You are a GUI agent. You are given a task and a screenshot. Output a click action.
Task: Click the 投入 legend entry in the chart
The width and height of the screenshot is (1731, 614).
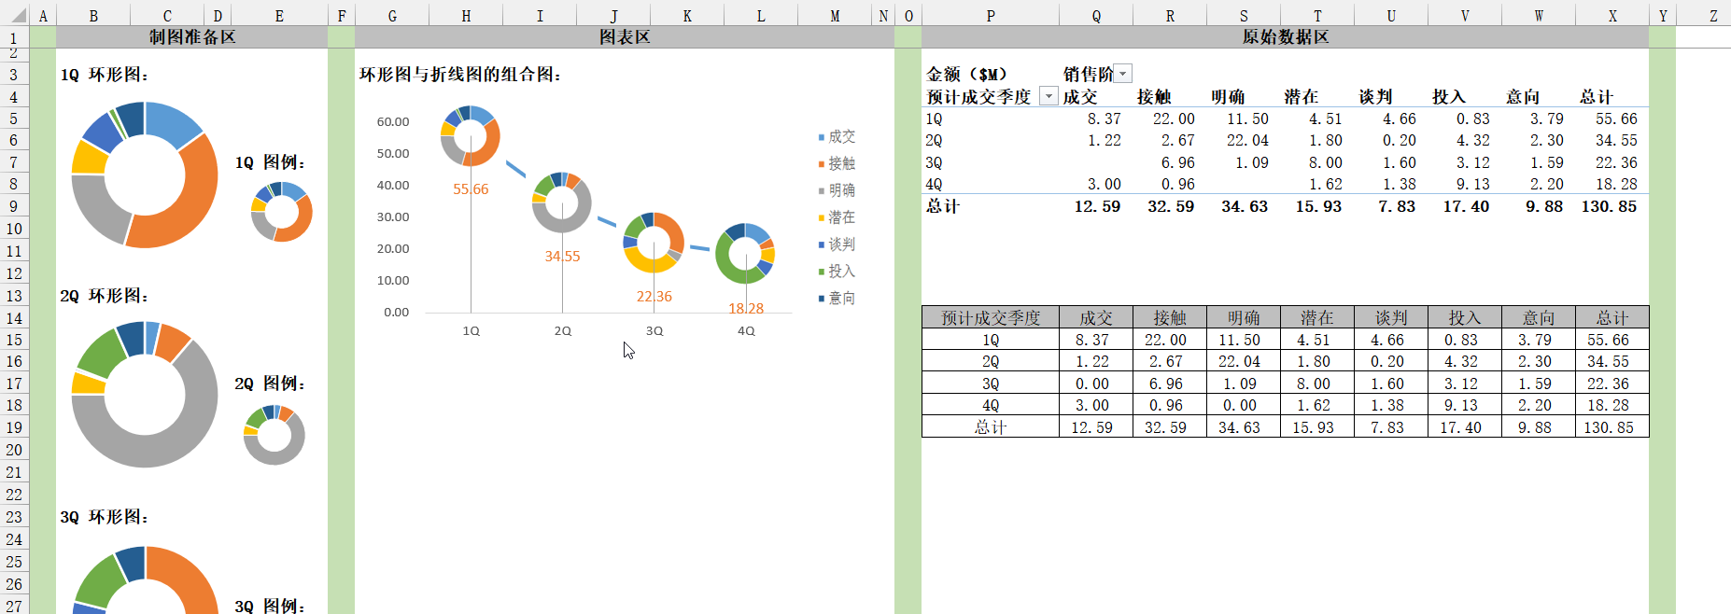tap(837, 272)
